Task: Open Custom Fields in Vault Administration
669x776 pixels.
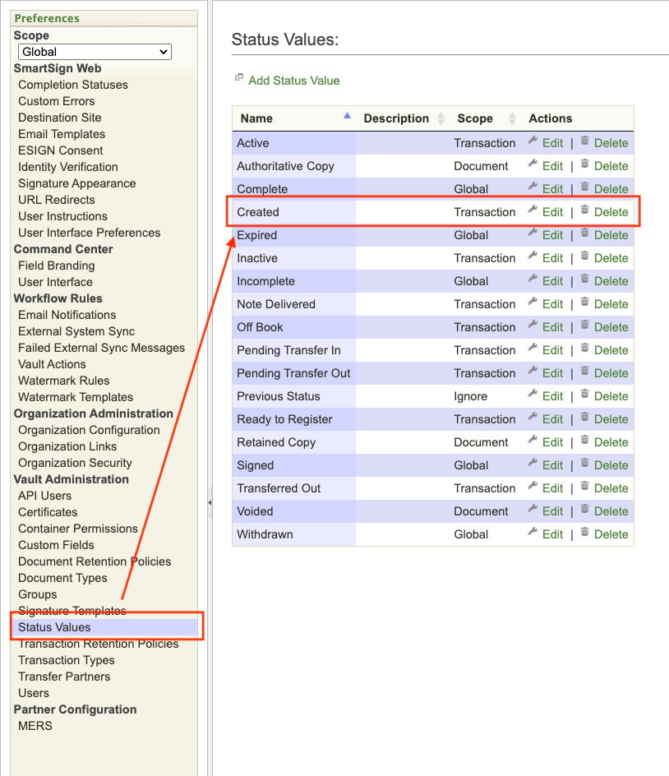Action: point(56,545)
